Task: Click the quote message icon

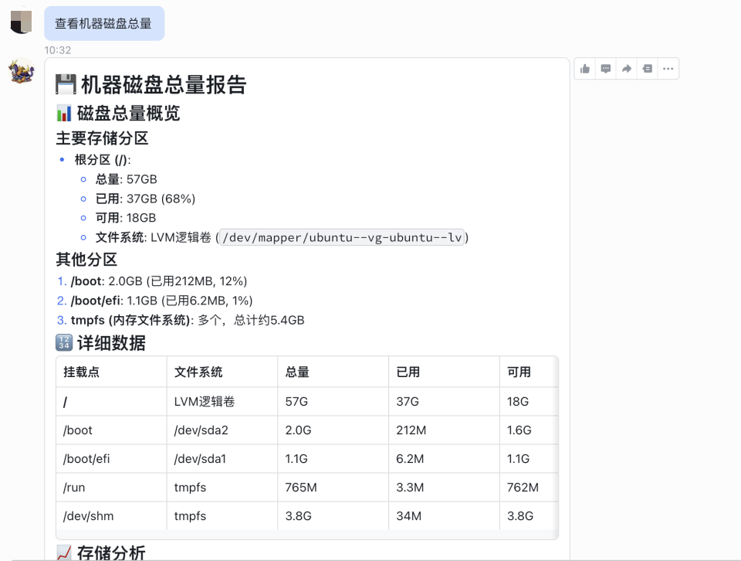Action: 648,69
